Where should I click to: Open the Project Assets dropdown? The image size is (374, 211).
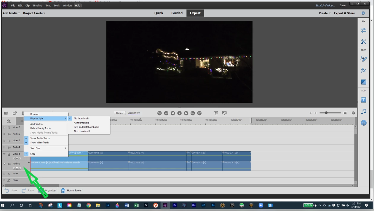pos(34,13)
